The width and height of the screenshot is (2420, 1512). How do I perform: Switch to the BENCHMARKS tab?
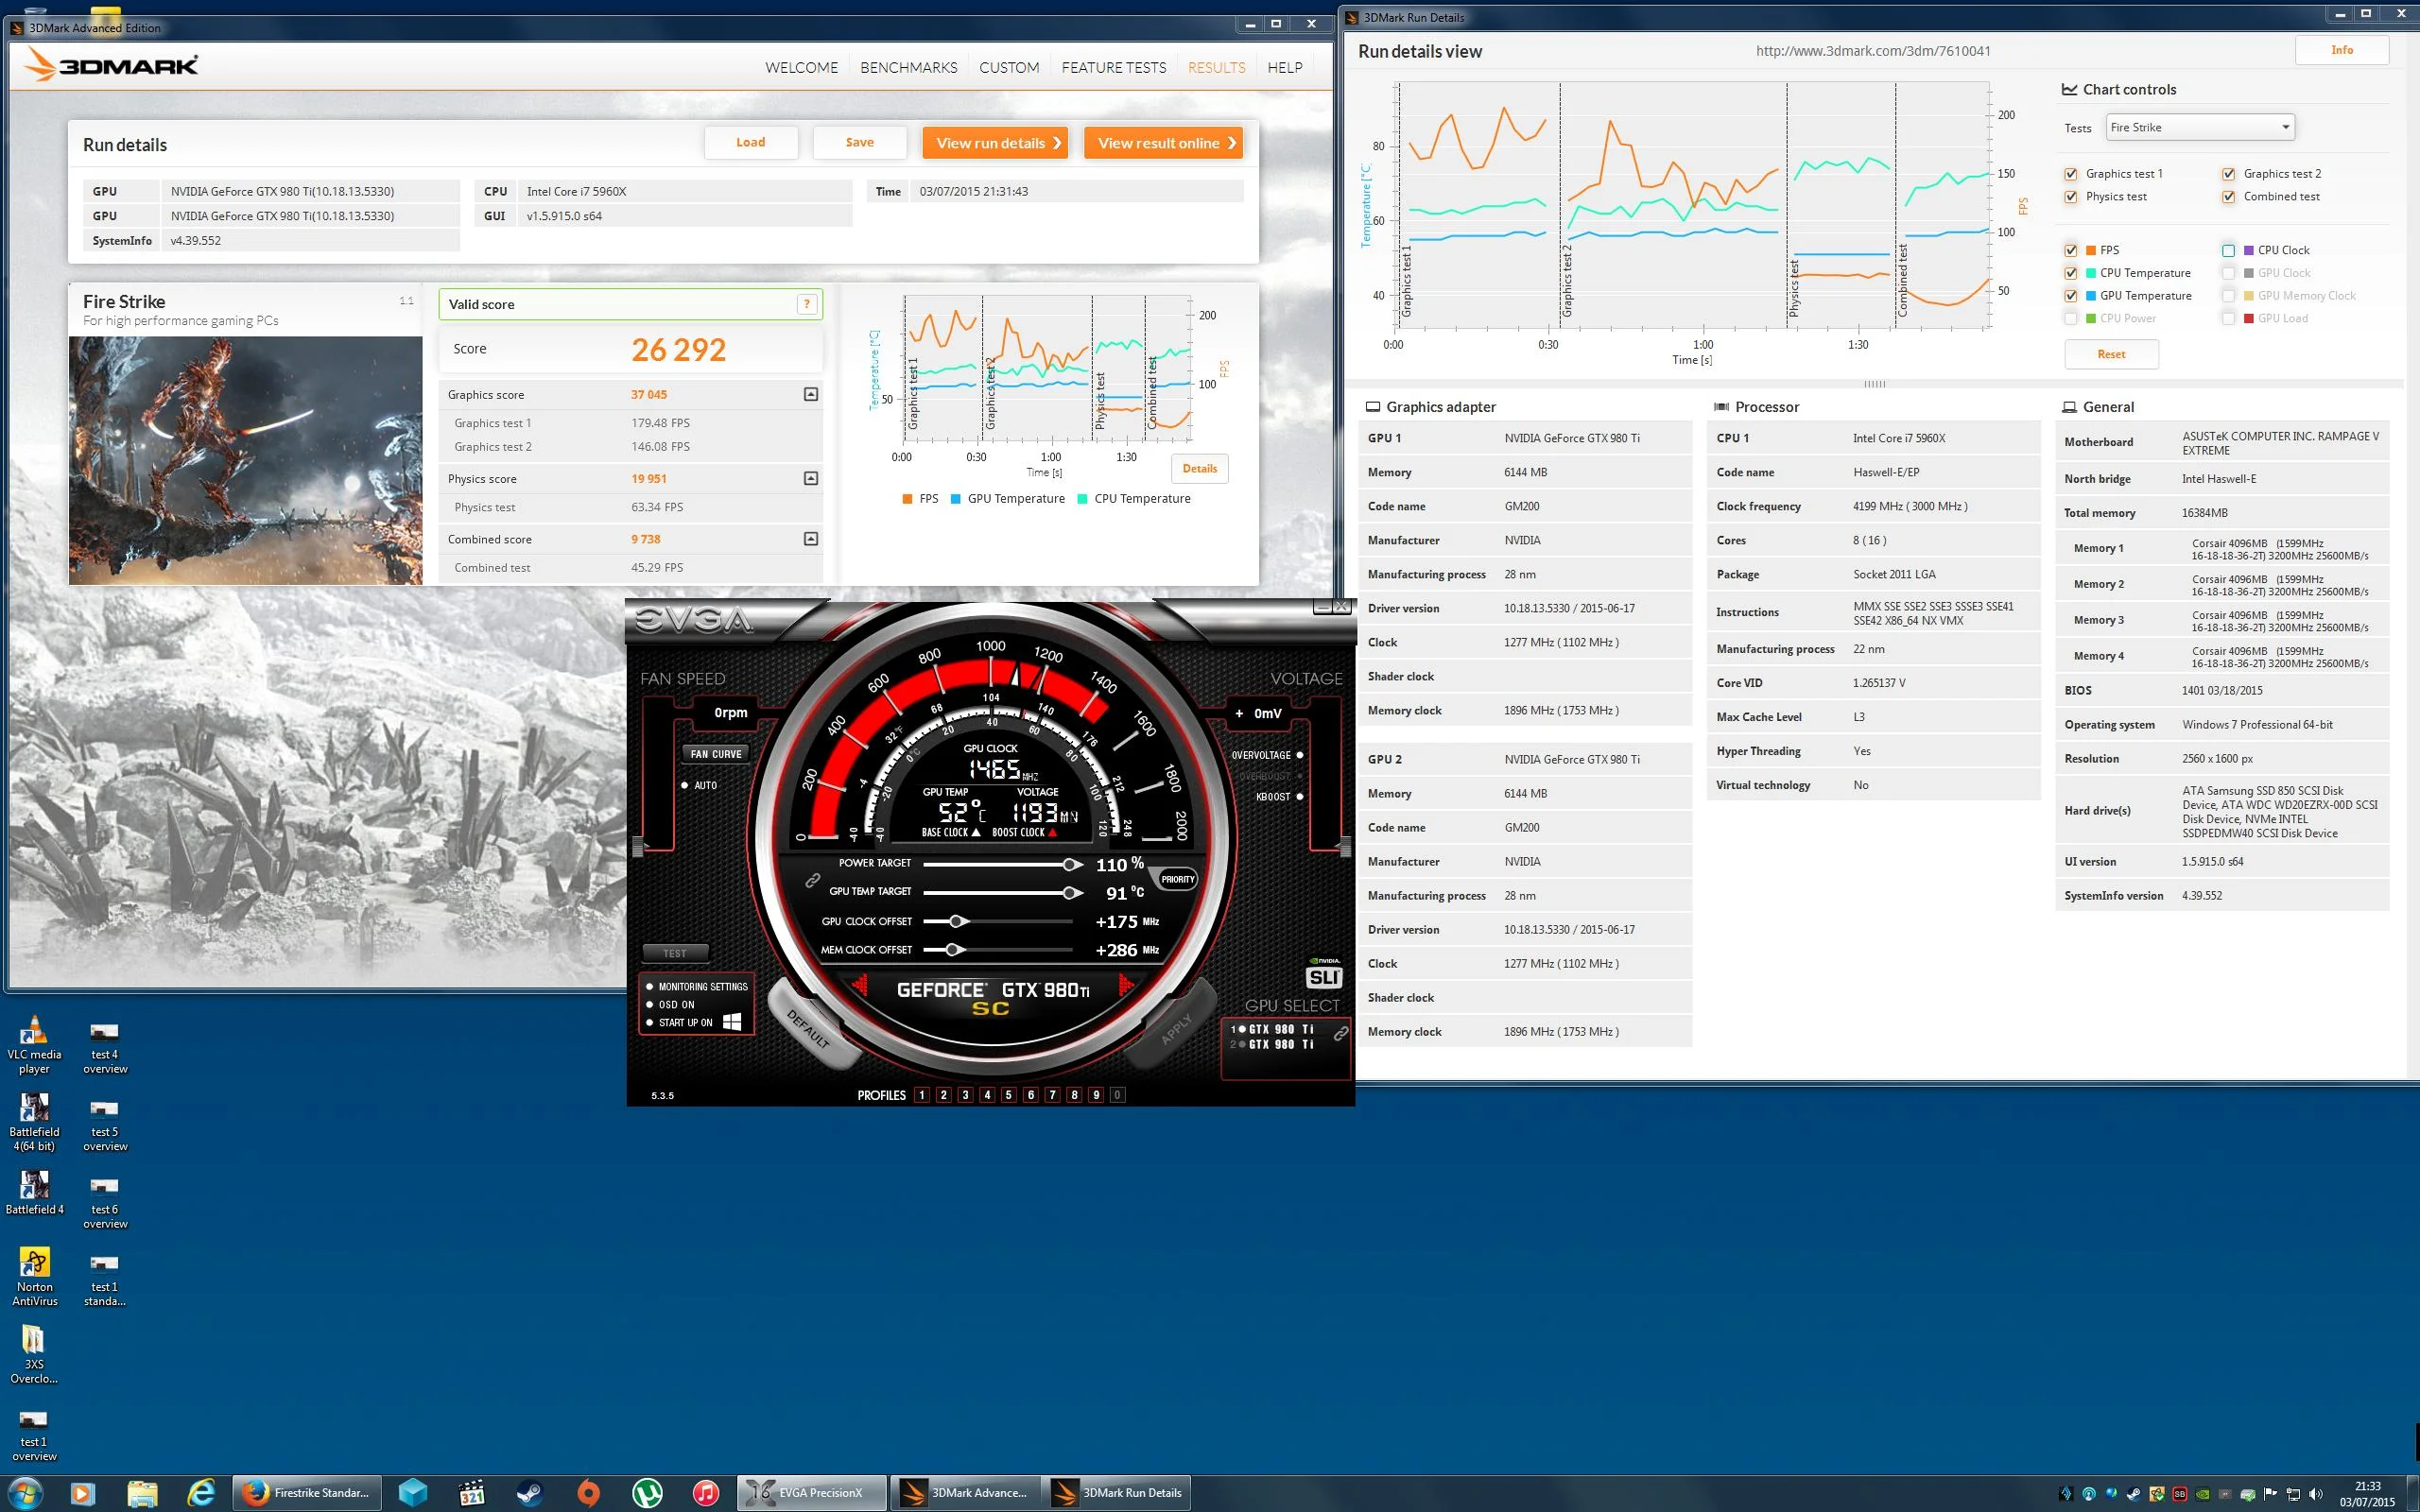(x=908, y=67)
